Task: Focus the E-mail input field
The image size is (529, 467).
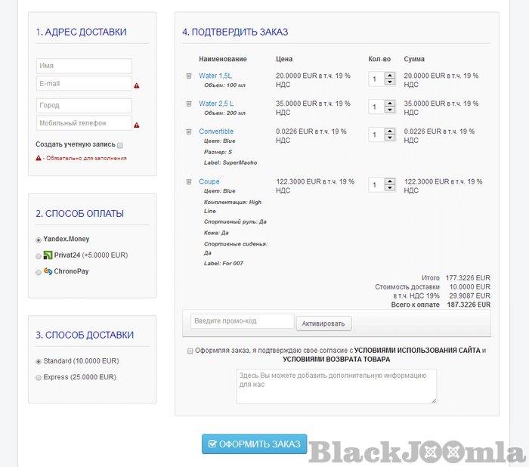Action: pos(84,84)
